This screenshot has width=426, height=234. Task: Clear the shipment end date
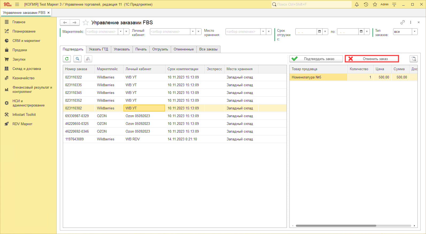pyautogui.click(x=367, y=31)
